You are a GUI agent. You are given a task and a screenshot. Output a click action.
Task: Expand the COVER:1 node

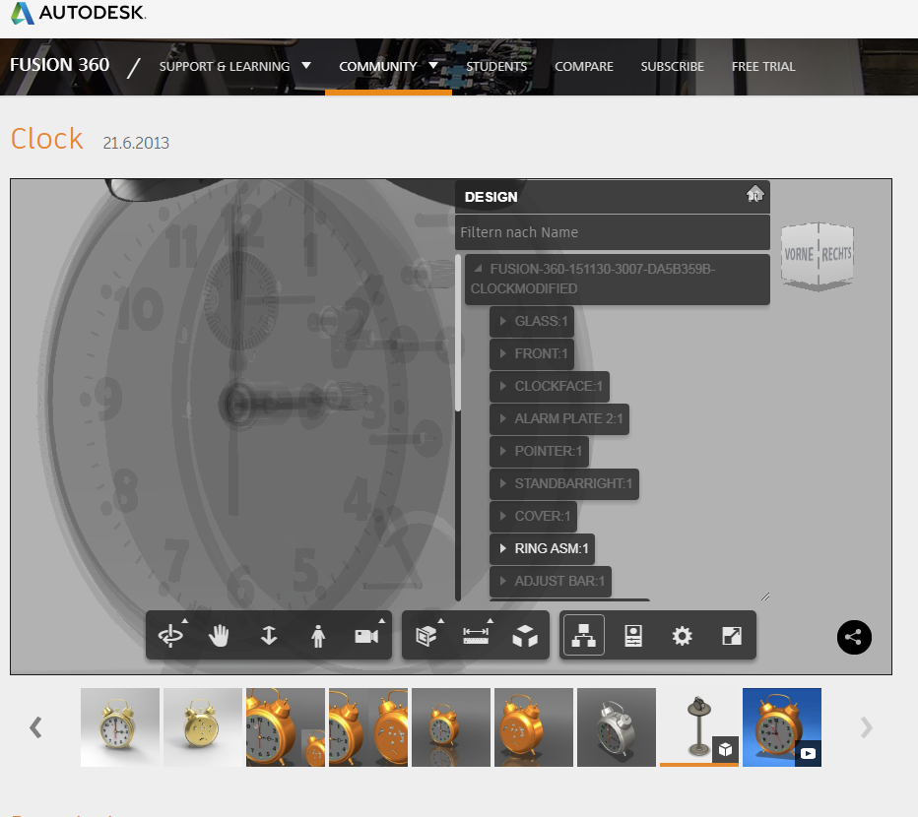coord(503,516)
